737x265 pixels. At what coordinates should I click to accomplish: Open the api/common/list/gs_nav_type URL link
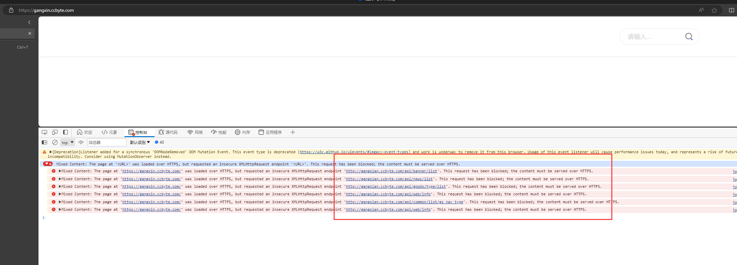[405, 202]
